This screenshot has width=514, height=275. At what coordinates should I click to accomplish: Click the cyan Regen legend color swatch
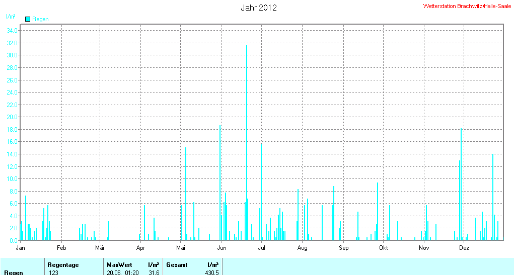(28, 19)
